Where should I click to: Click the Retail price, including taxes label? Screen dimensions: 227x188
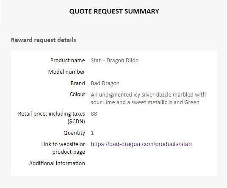pos(52,114)
